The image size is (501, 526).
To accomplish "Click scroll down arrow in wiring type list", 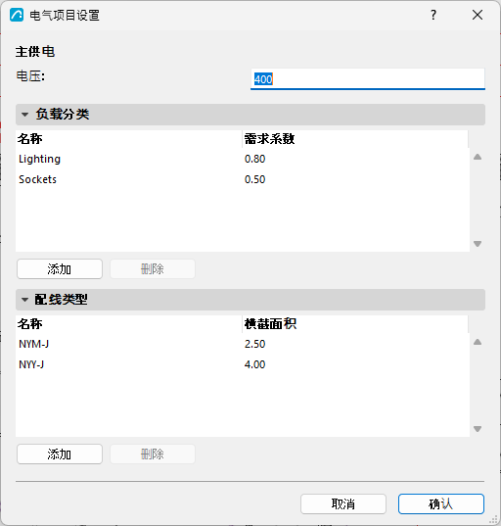I will 478,429.
